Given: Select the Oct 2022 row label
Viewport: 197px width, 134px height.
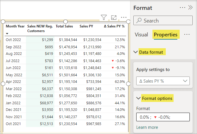Looking at the screenshot, I should (13, 40).
